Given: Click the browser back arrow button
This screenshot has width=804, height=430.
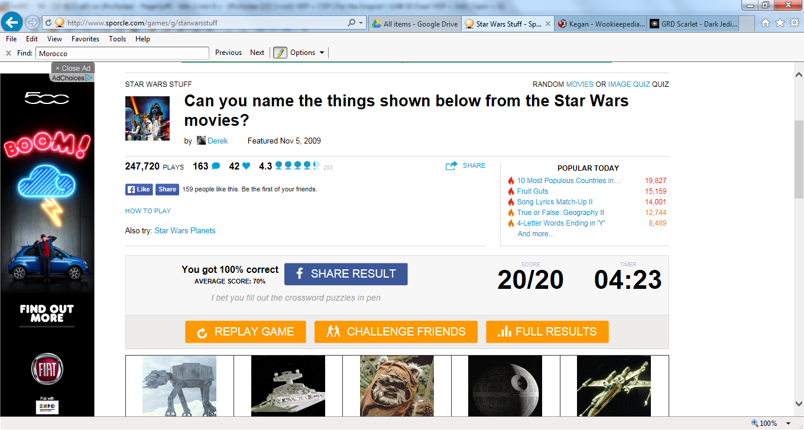Looking at the screenshot, I should [x=12, y=23].
